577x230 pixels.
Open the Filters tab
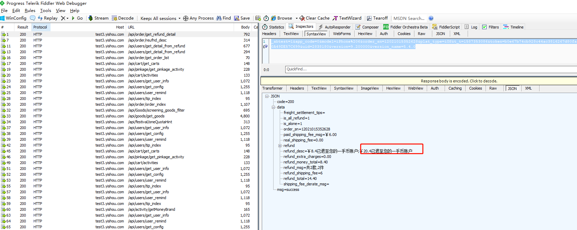tap(490, 27)
